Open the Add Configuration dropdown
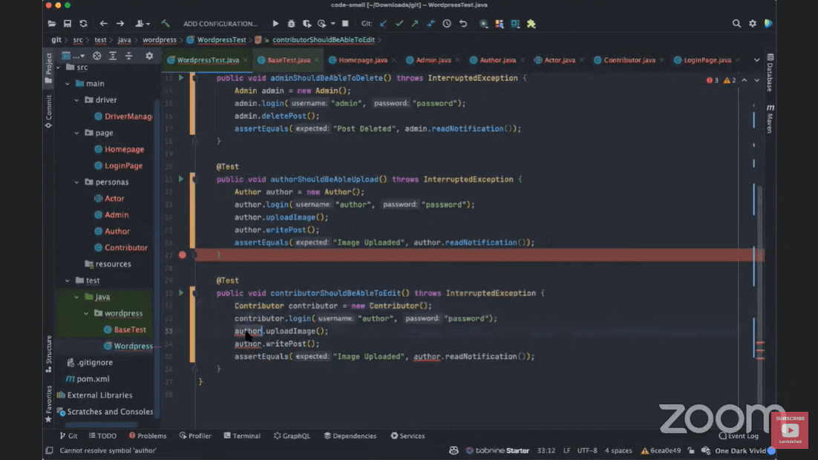Viewport: 818px width, 460px height. point(220,24)
